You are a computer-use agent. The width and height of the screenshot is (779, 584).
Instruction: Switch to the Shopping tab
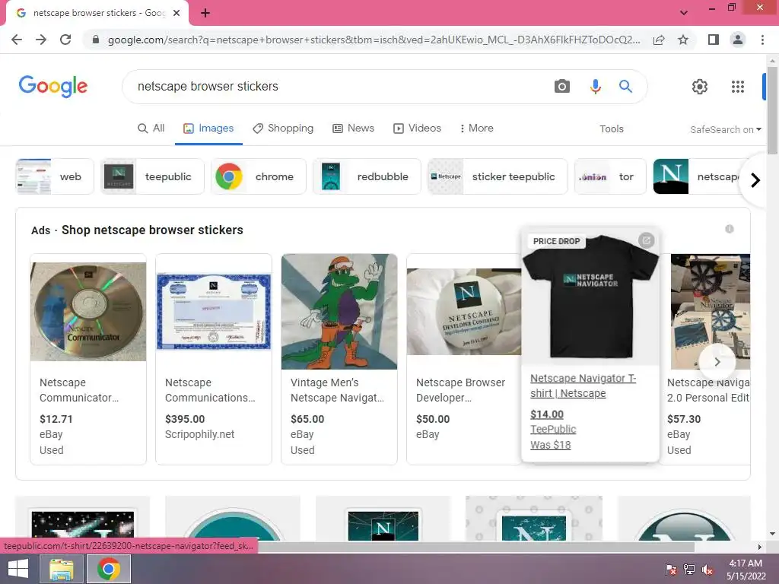pyautogui.click(x=283, y=128)
